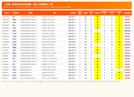Click the 站点 column header

55,13
